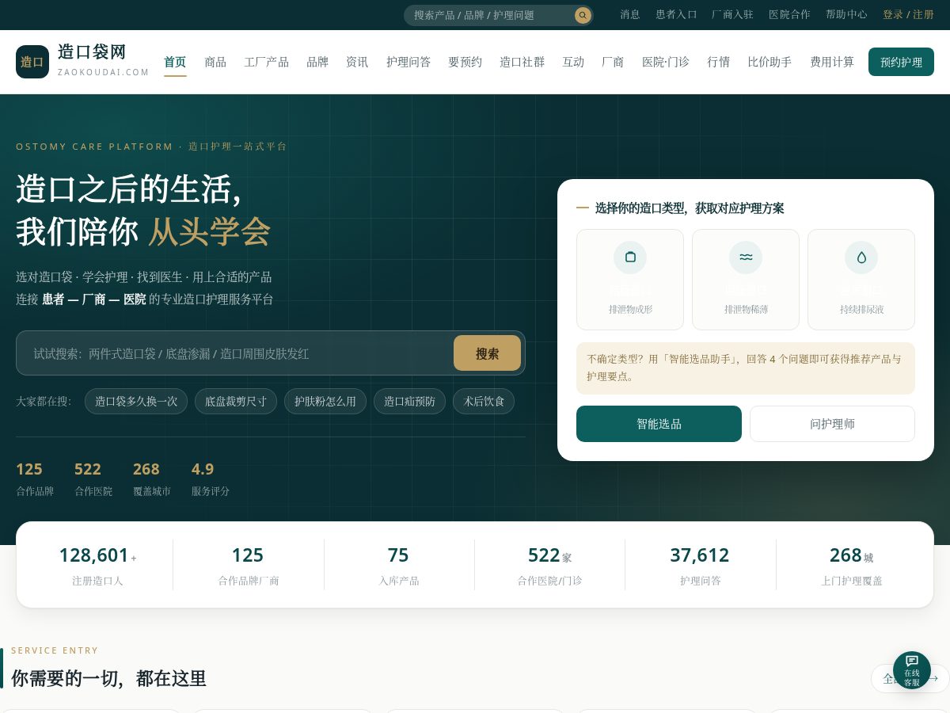The width and height of the screenshot is (950, 713).
Task: Open the 行情 nav item
Action: point(719,62)
